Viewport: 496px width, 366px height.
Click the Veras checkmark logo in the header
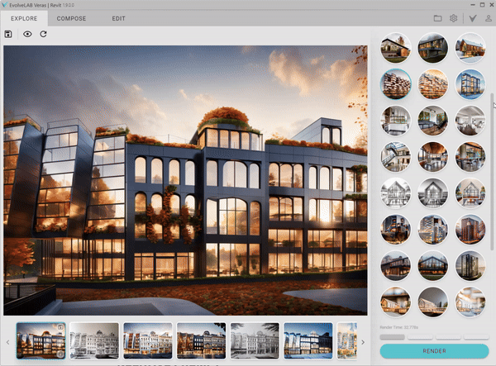pos(473,18)
